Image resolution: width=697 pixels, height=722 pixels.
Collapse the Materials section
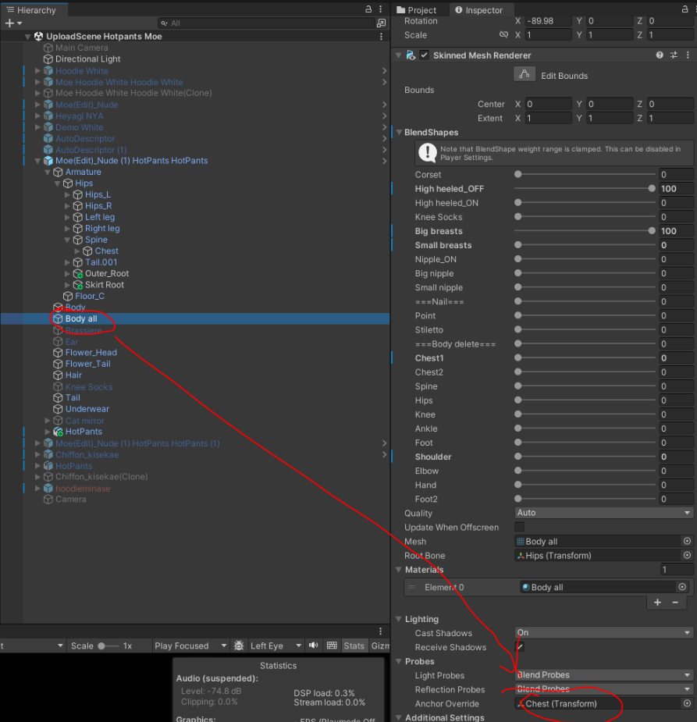(x=399, y=570)
